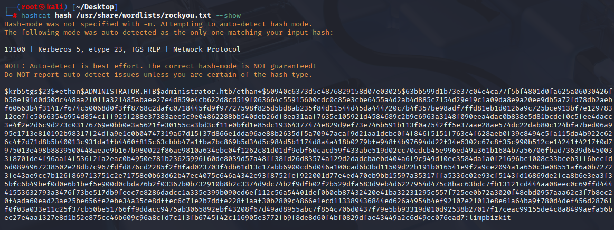Click the 'Hash-mode was not specified' warning line

point(158,24)
